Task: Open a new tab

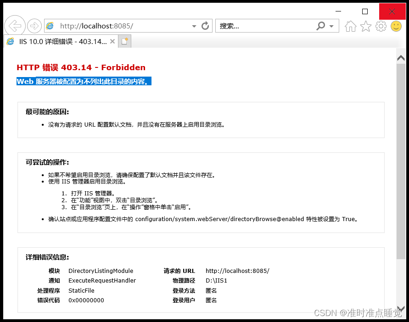Action: click(x=125, y=41)
